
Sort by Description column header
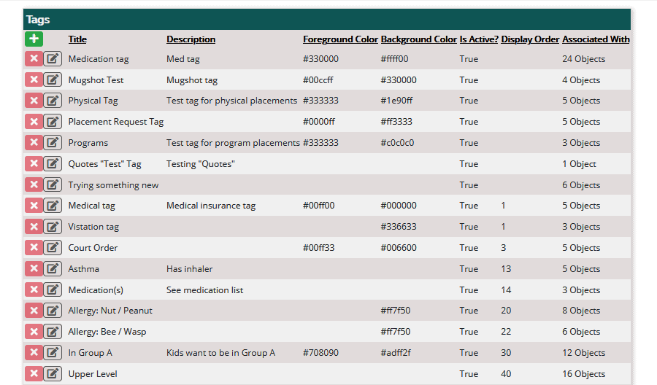(x=191, y=39)
